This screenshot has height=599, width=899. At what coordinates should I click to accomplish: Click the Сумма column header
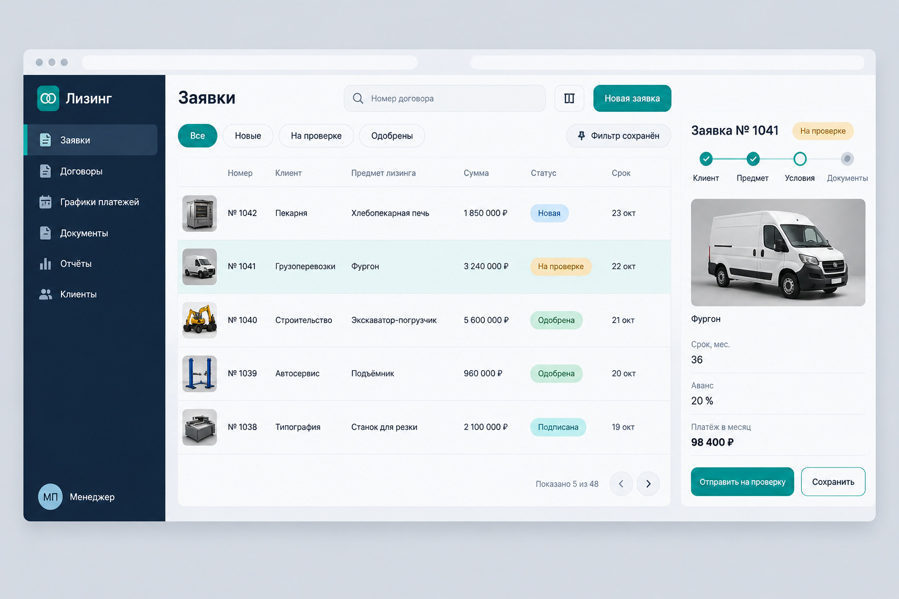[476, 173]
